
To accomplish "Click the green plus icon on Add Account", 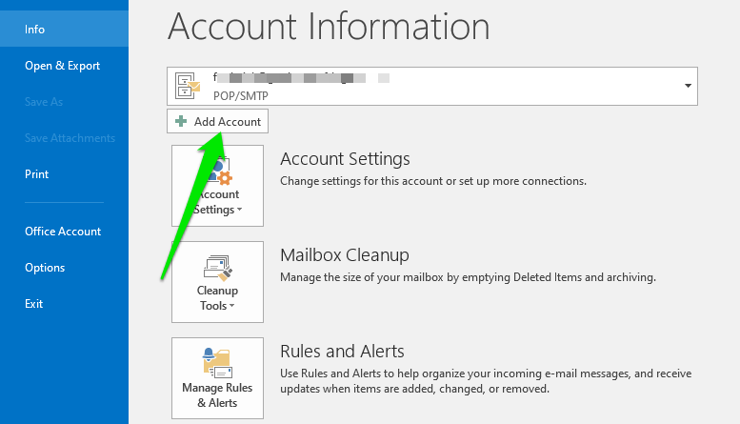I will tap(181, 121).
